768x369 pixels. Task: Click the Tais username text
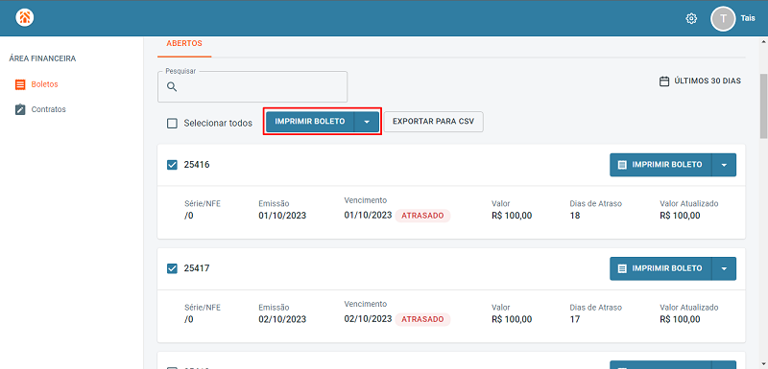[748, 18]
